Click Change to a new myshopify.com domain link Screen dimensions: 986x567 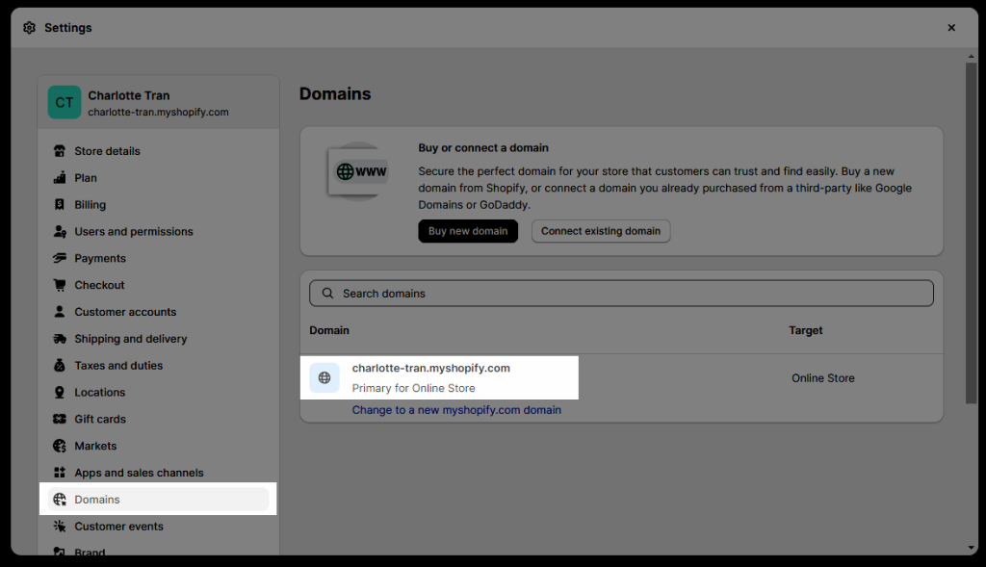[456, 410]
